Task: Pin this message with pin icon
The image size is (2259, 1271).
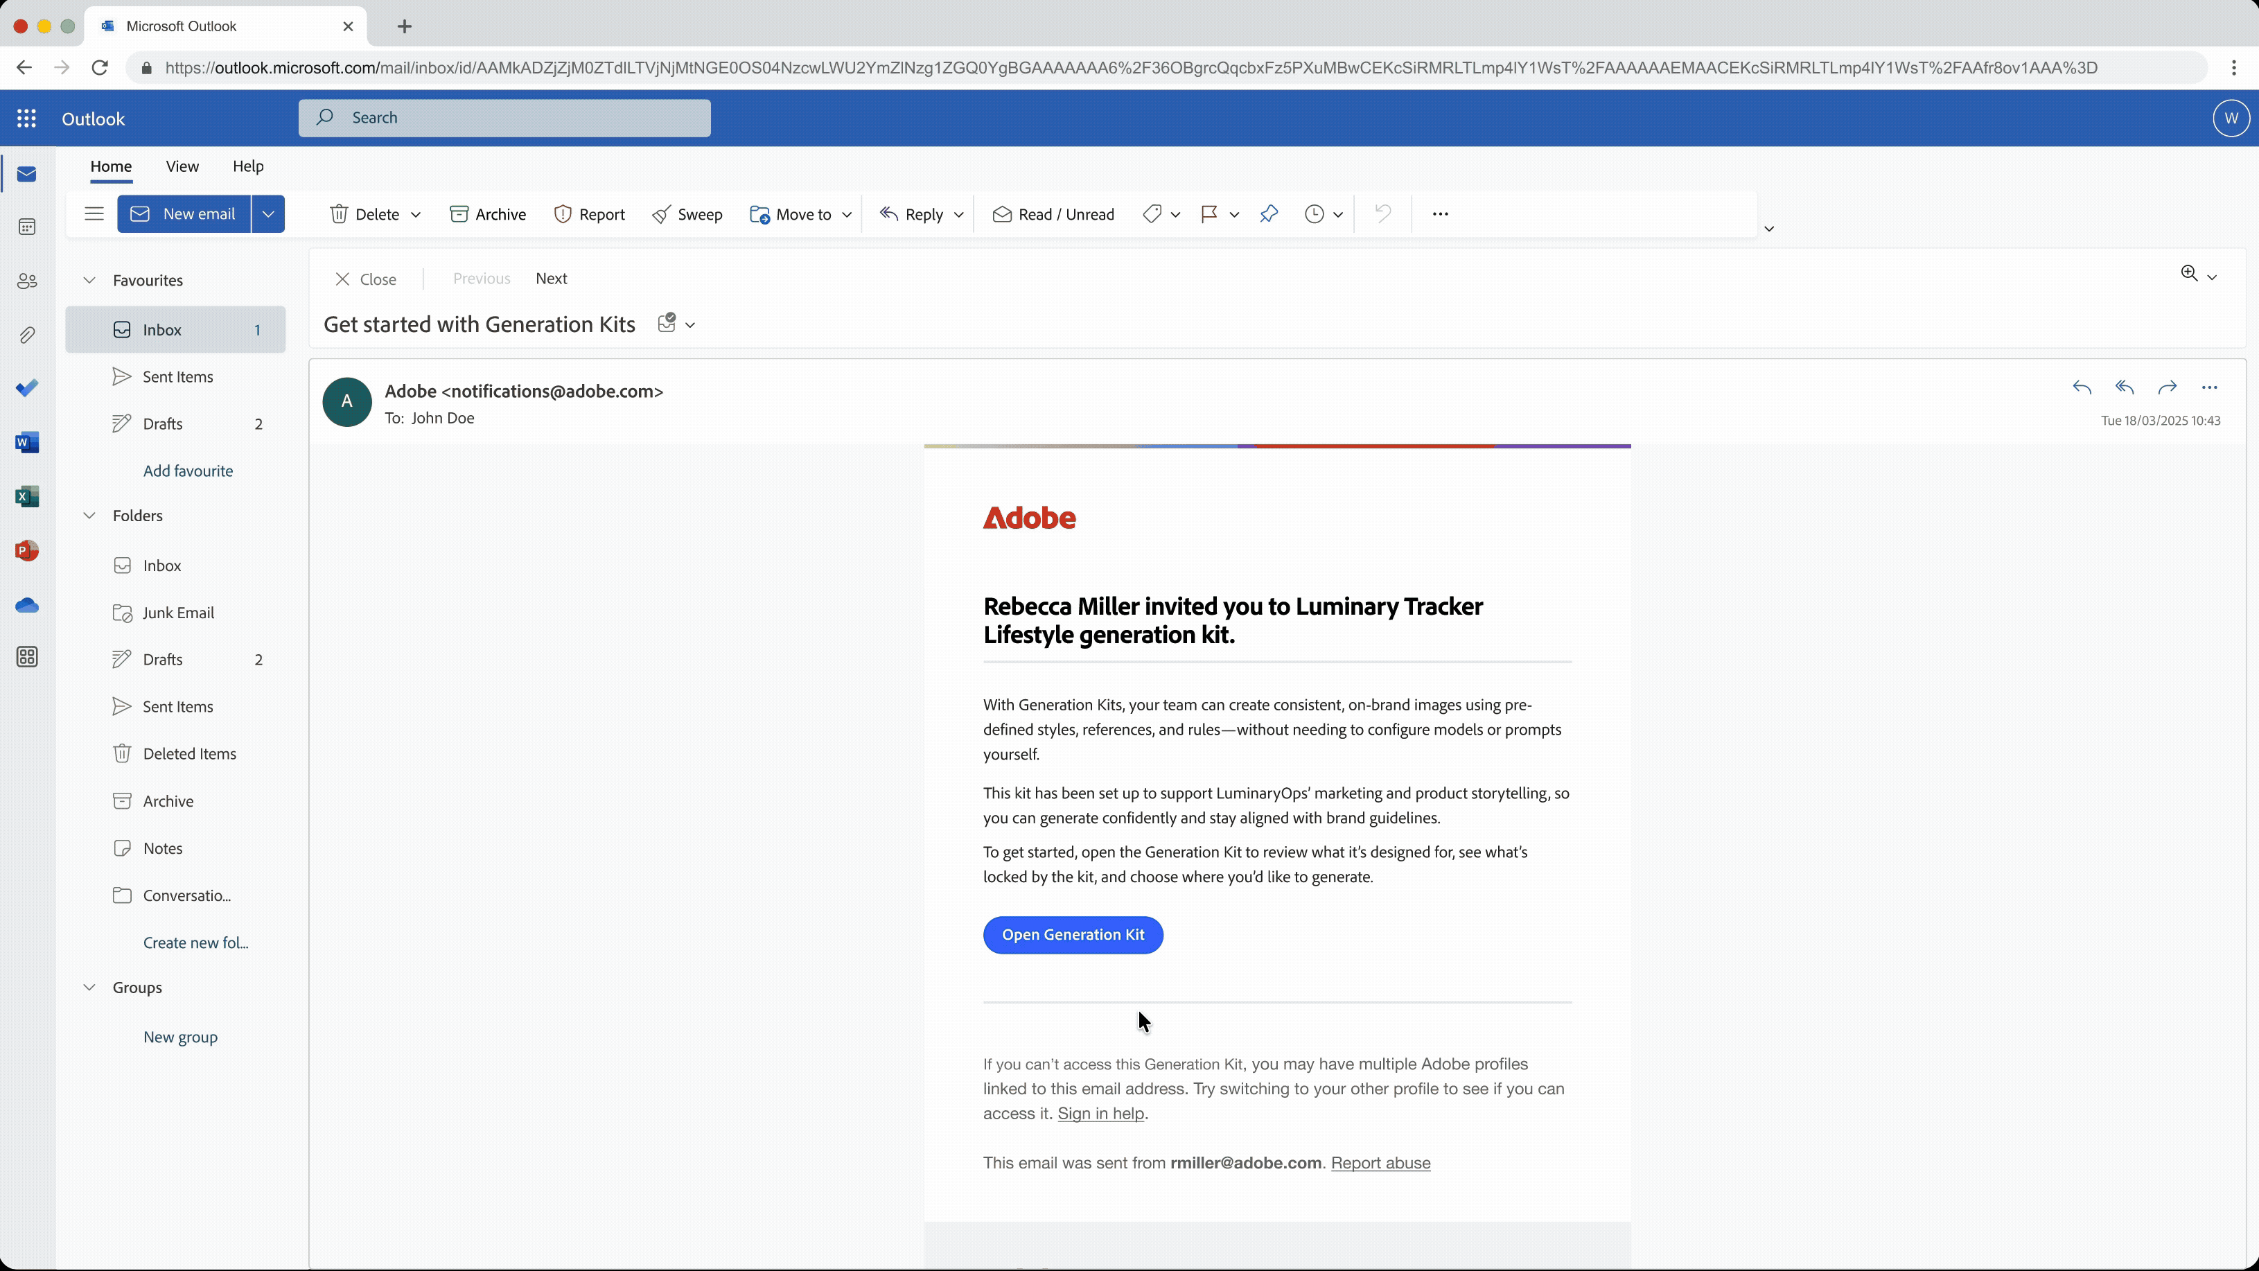Action: tap(1268, 214)
